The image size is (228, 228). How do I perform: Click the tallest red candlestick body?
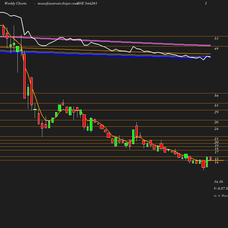(25, 76)
